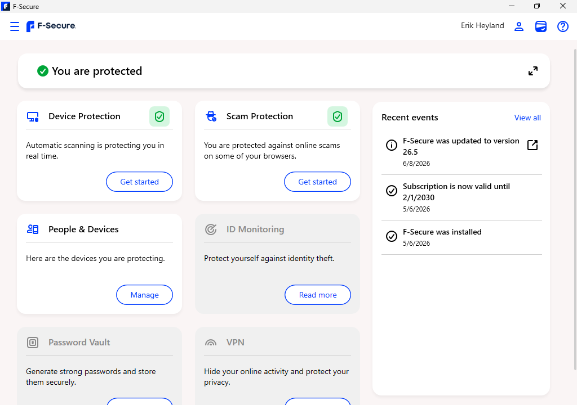The width and height of the screenshot is (577, 405).
Task: Click the F-Secure was installed event
Action: tap(442, 232)
